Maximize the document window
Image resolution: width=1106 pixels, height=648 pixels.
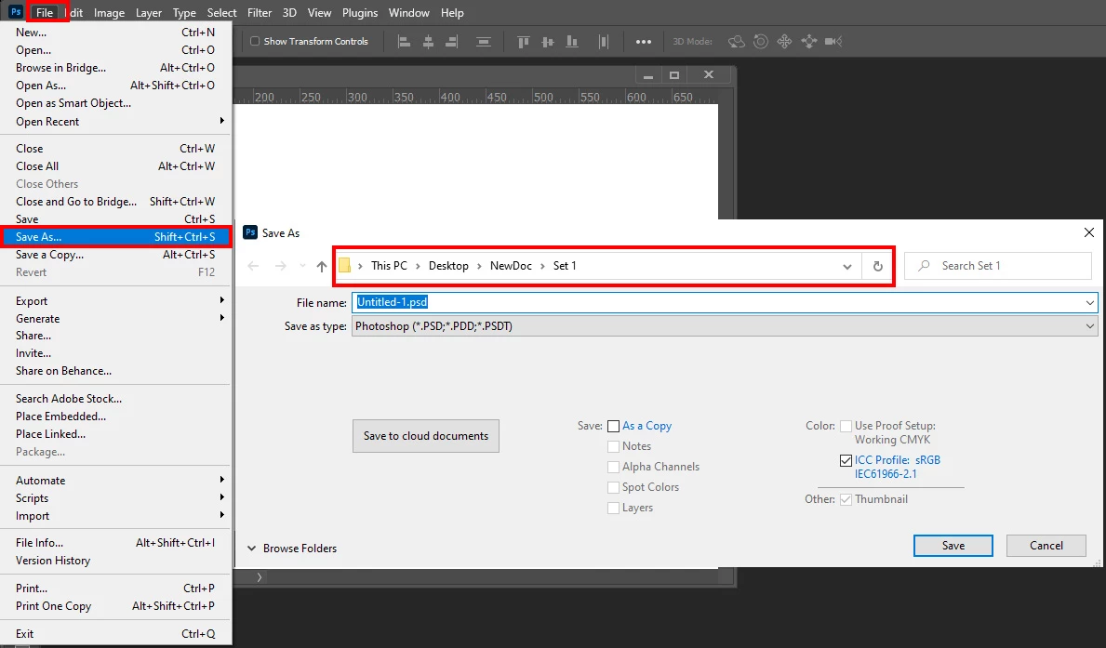coord(674,74)
